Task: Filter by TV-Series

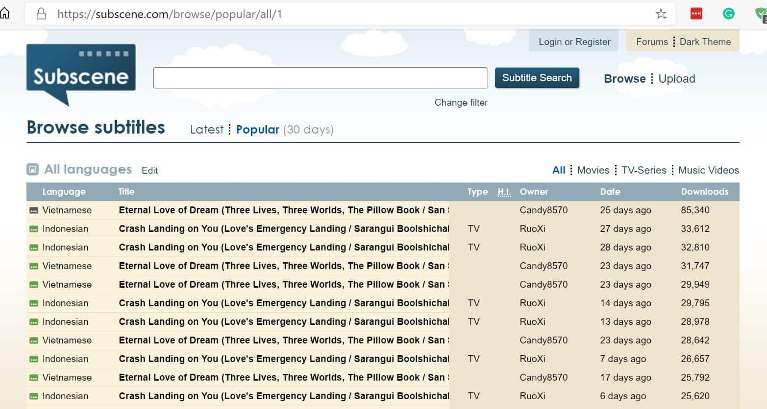Action: 643,170
